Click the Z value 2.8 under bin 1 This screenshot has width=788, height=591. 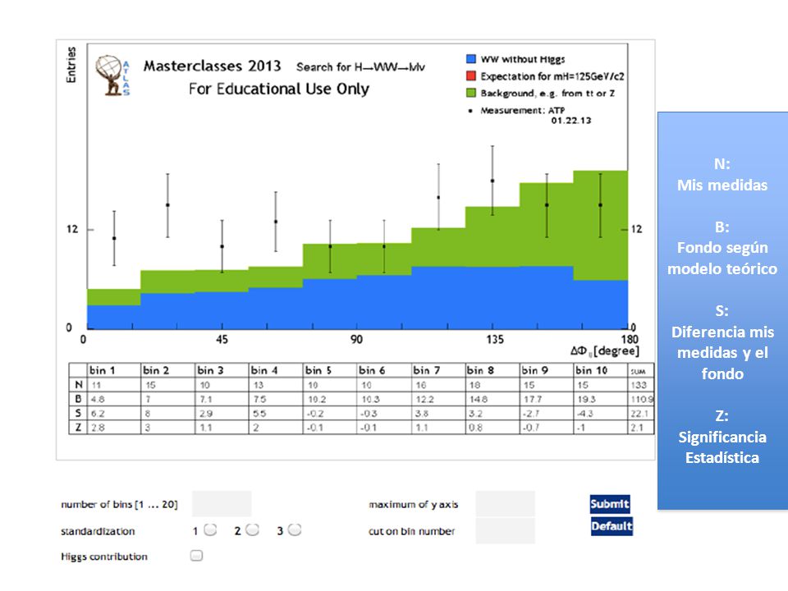click(x=98, y=427)
